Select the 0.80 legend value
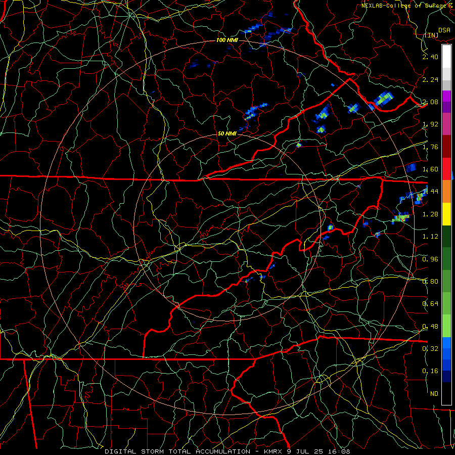Screen dimensions: 455x455 pos(430,282)
